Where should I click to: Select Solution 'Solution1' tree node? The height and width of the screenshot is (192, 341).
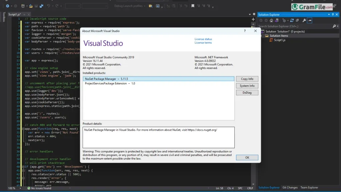click(x=285, y=32)
